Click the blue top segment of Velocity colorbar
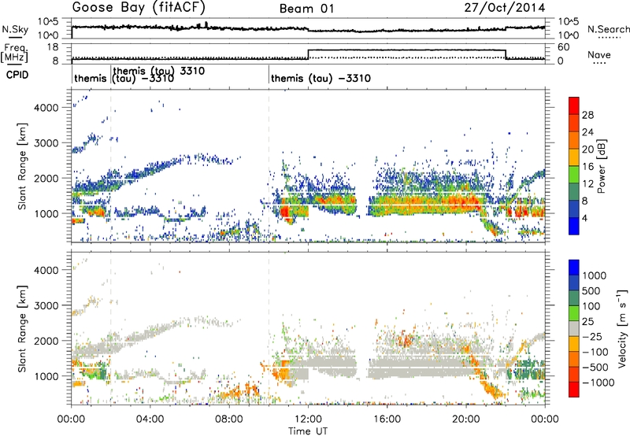Screen dimensions: 630x436 (x=574, y=268)
